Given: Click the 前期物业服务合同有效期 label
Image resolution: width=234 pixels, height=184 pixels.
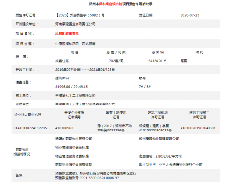Looking at the screenshot, I should coord(74,165).
